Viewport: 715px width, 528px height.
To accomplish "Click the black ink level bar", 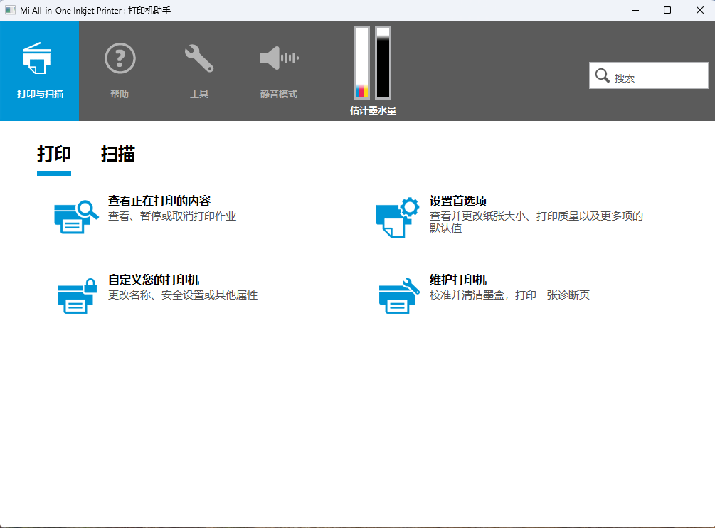I will tap(383, 63).
